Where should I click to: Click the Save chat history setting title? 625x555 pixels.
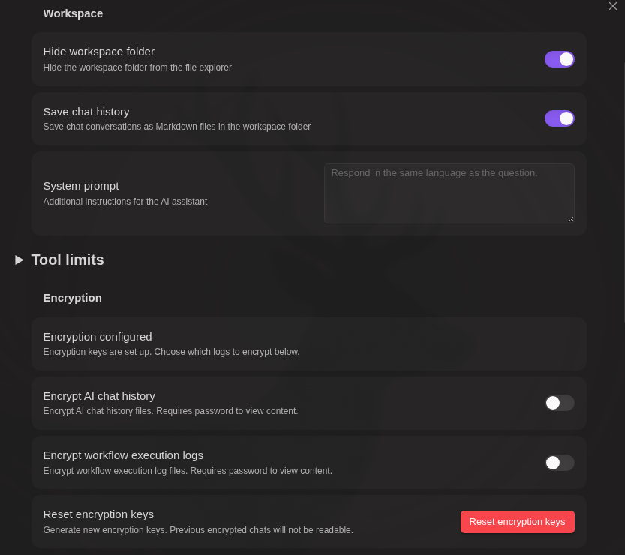[86, 112]
